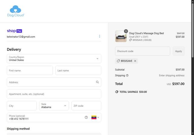Click the shipping info help icon
The width and height of the screenshot is (194, 135).
(127, 75)
